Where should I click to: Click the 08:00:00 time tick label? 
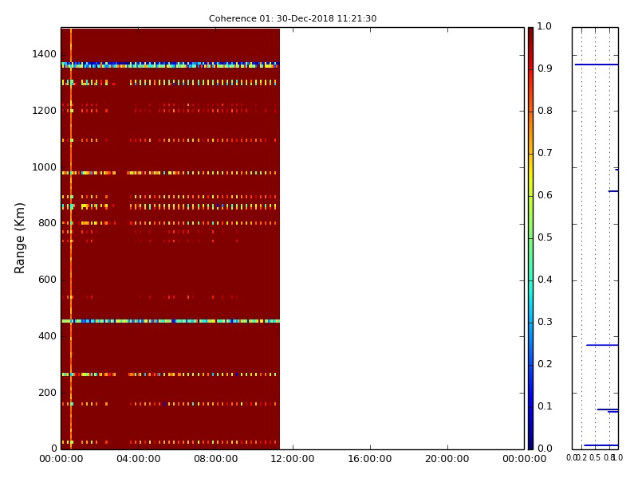[215, 460]
